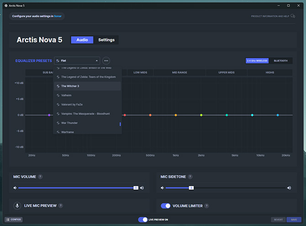Switch to the Settings tab
Screen dimensions: 306x226
(106, 40)
